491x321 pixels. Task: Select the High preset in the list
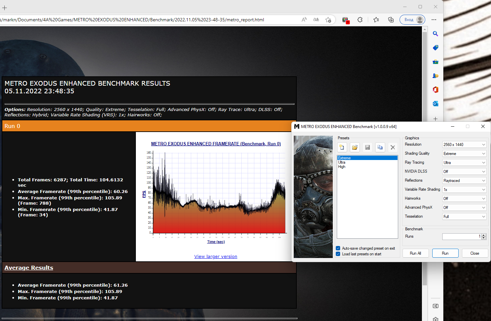point(367,167)
